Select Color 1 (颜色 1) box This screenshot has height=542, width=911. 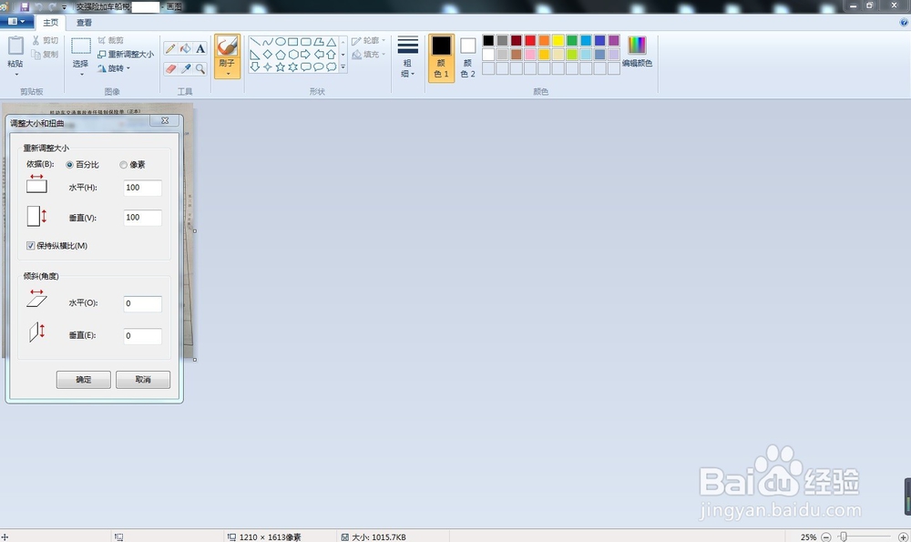click(x=441, y=57)
